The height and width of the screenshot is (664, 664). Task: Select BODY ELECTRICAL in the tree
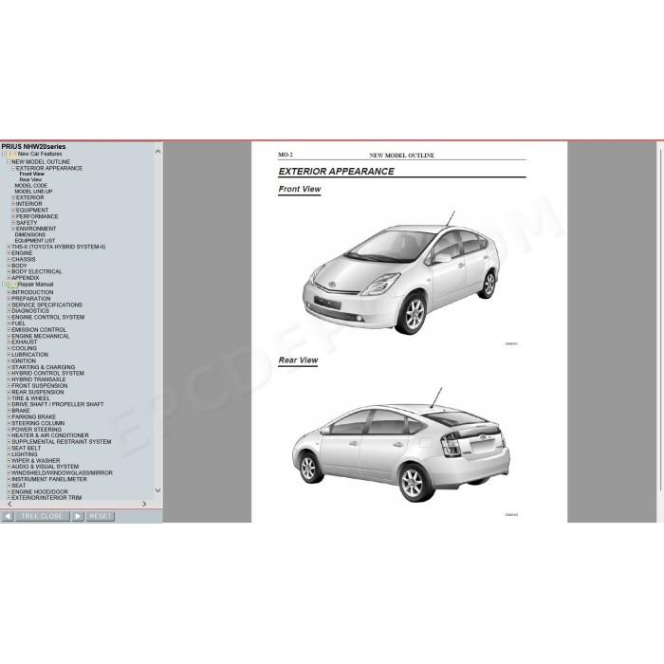click(37, 272)
